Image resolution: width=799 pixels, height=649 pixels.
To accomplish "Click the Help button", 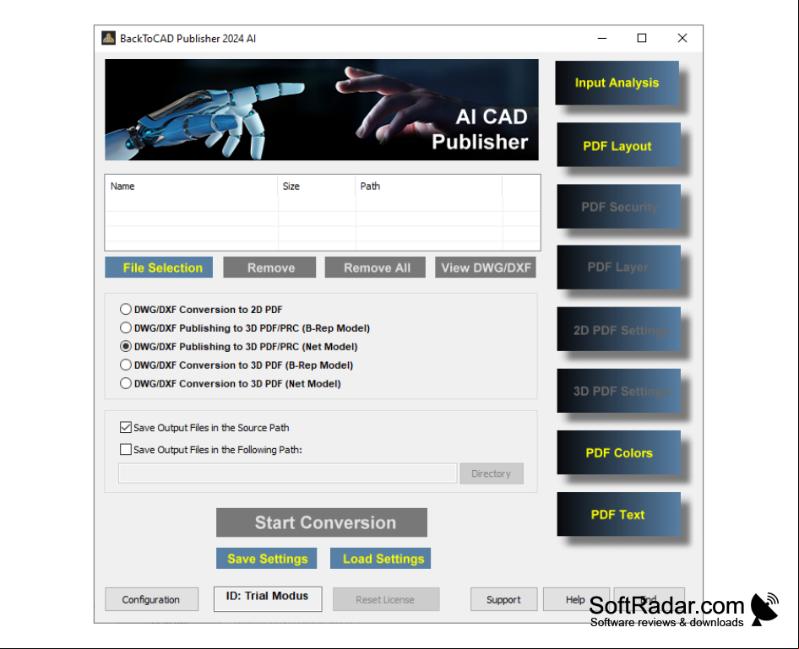I will pos(575,599).
